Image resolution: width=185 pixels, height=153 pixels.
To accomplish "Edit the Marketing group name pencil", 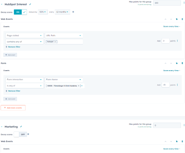I will click(21, 126).
